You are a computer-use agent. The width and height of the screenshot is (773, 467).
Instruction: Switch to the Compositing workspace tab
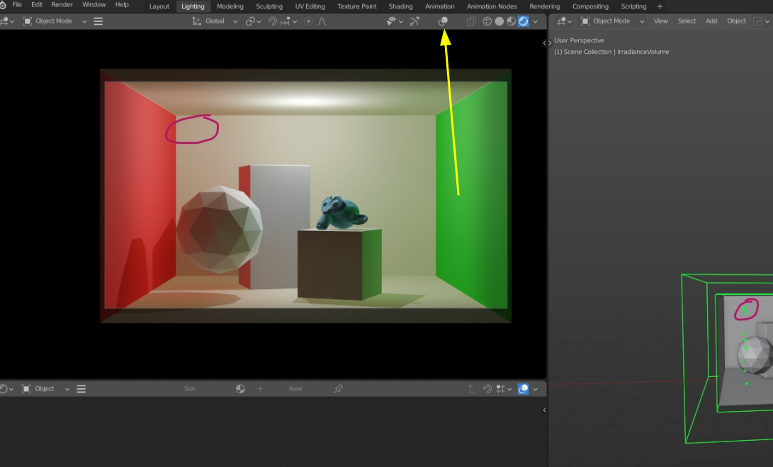click(x=590, y=6)
